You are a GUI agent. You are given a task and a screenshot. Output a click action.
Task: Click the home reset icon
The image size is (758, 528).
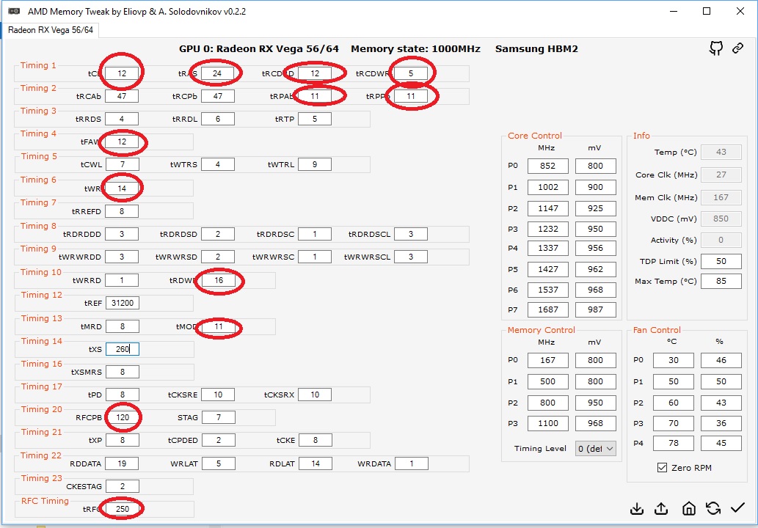pos(689,508)
